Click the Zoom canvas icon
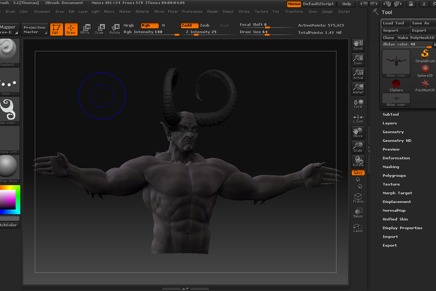Image resolution: width=436 pixels, height=291 pixels. click(x=358, y=59)
